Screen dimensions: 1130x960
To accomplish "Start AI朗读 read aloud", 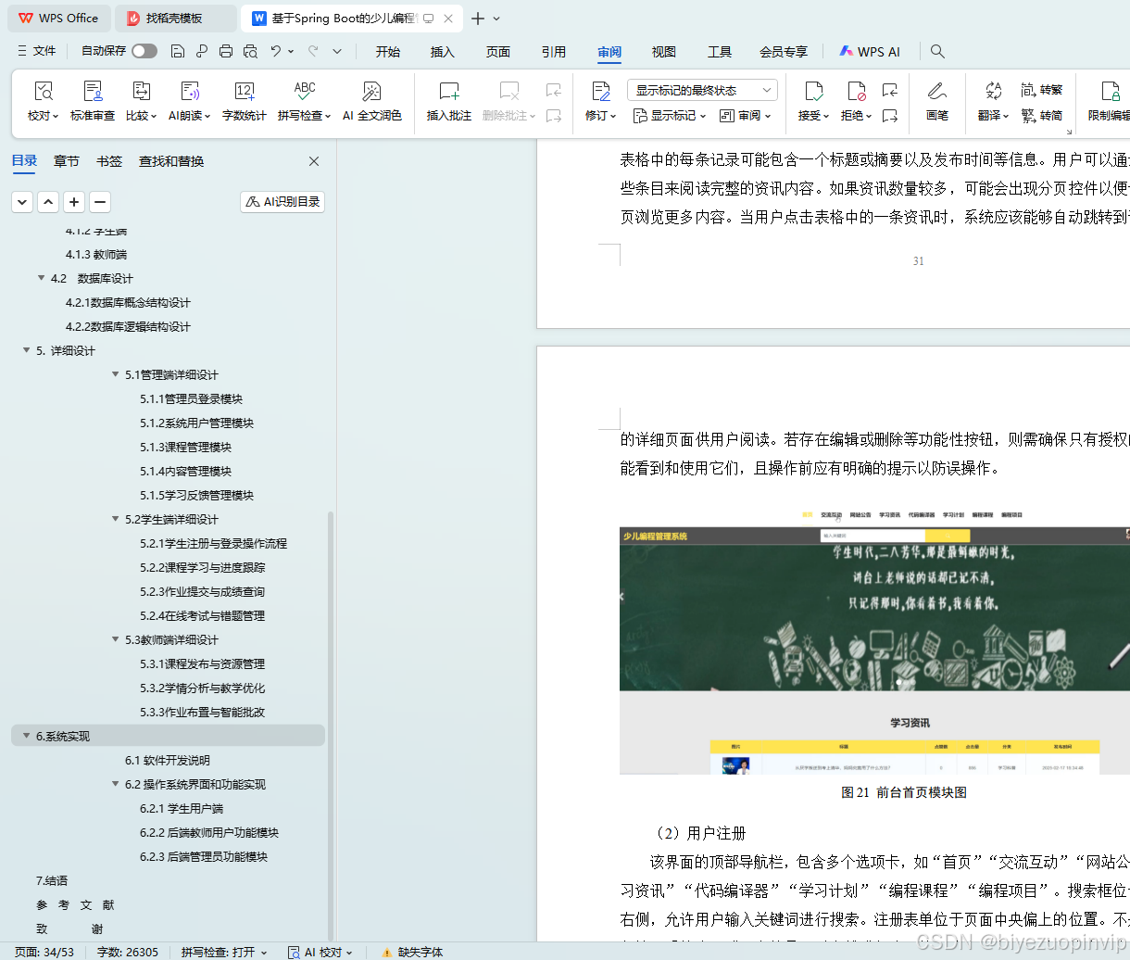I will coord(189,102).
